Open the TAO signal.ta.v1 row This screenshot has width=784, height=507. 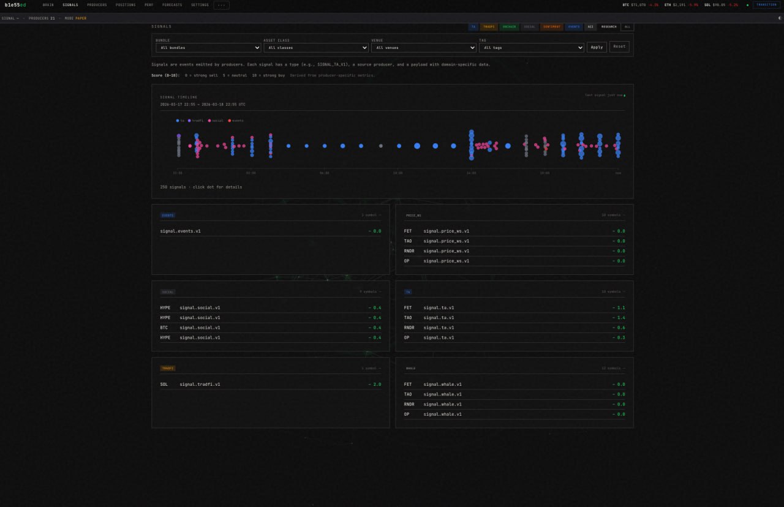[x=514, y=317]
